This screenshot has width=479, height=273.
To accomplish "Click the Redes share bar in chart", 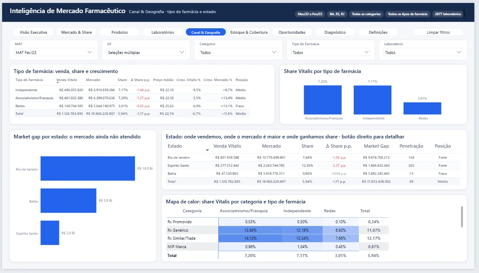I will coord(422,108).
